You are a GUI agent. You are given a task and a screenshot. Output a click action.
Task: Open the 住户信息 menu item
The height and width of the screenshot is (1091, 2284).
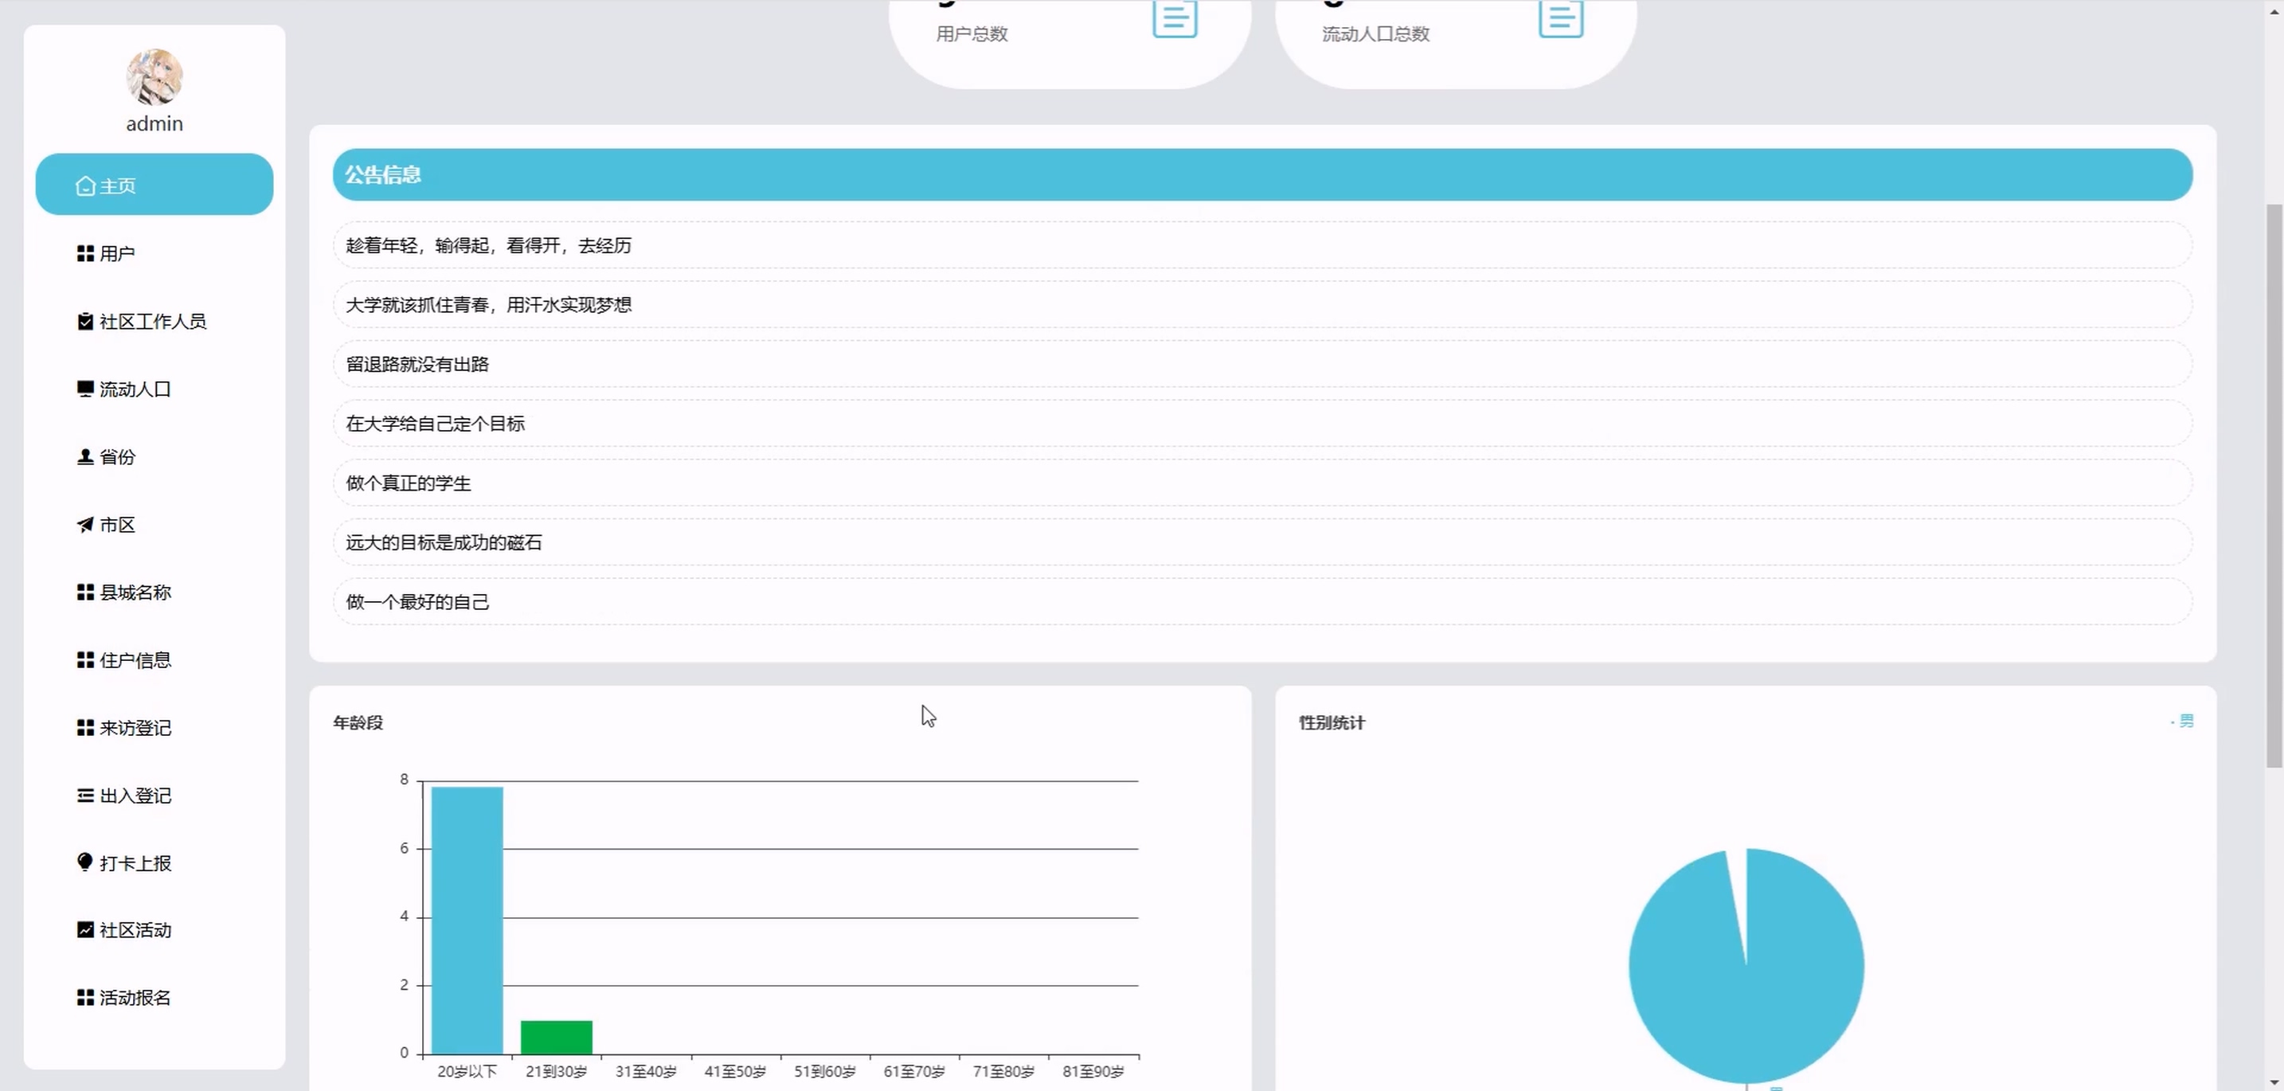[135, 660]
